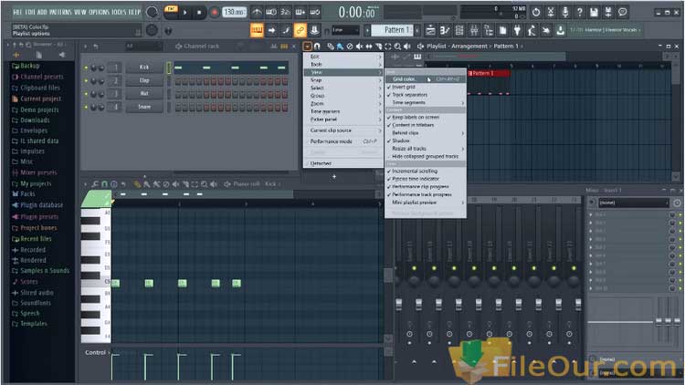Image resolution: width=685 pixels, height=385 pixels.
Task: Expand the Mini playlist preview submenu
Action: coord(426,203)
